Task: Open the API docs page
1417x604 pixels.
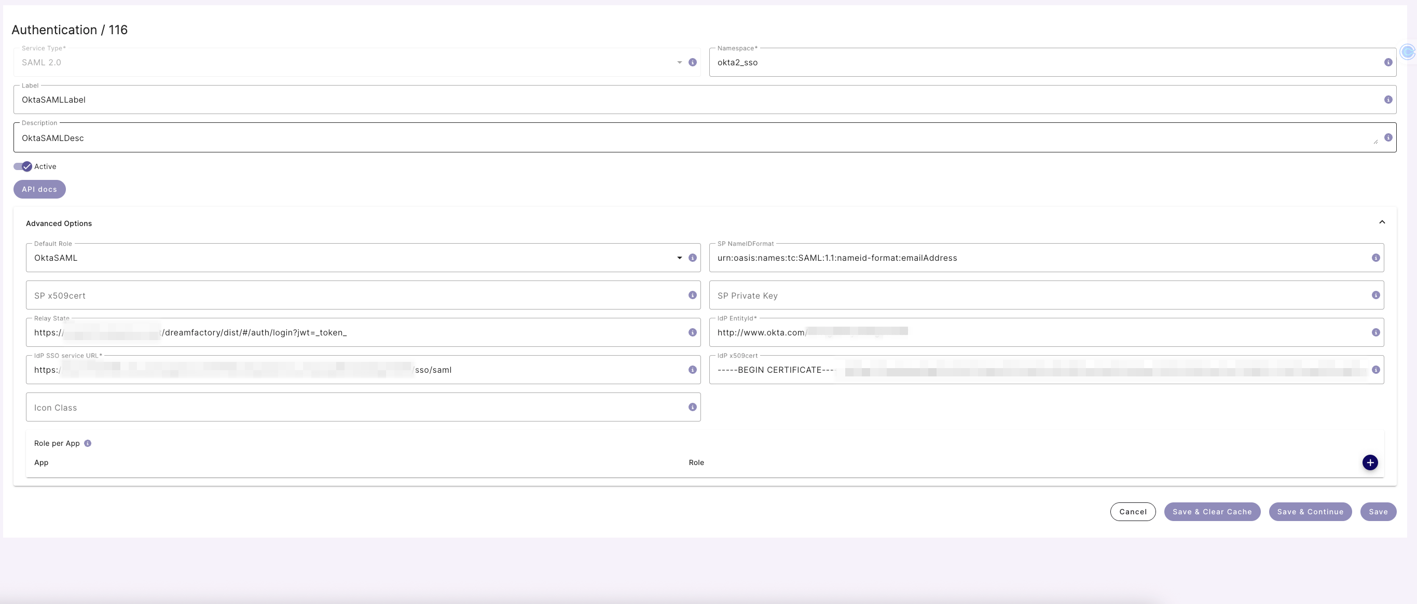Action: pyautogui.click(x=39, y=189)
